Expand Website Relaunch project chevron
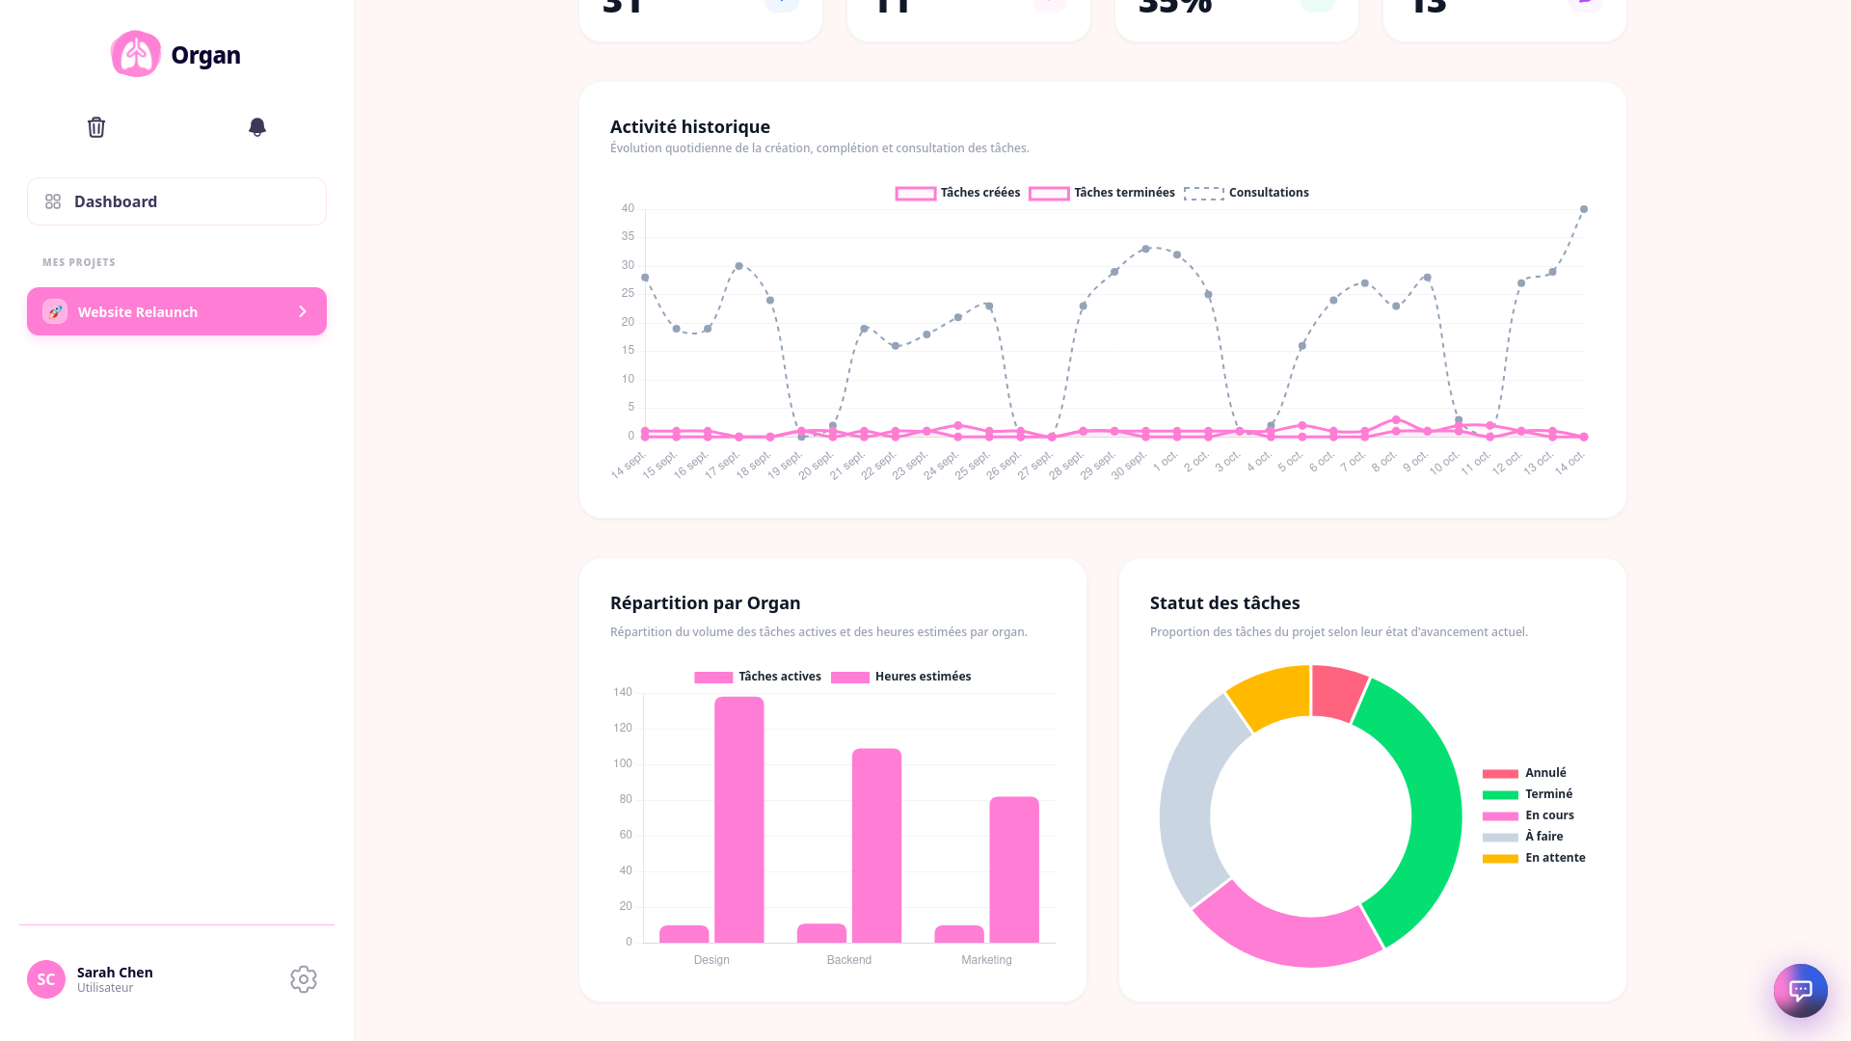This screenshot has width=1851, height=1041. (x=303, y=311)
